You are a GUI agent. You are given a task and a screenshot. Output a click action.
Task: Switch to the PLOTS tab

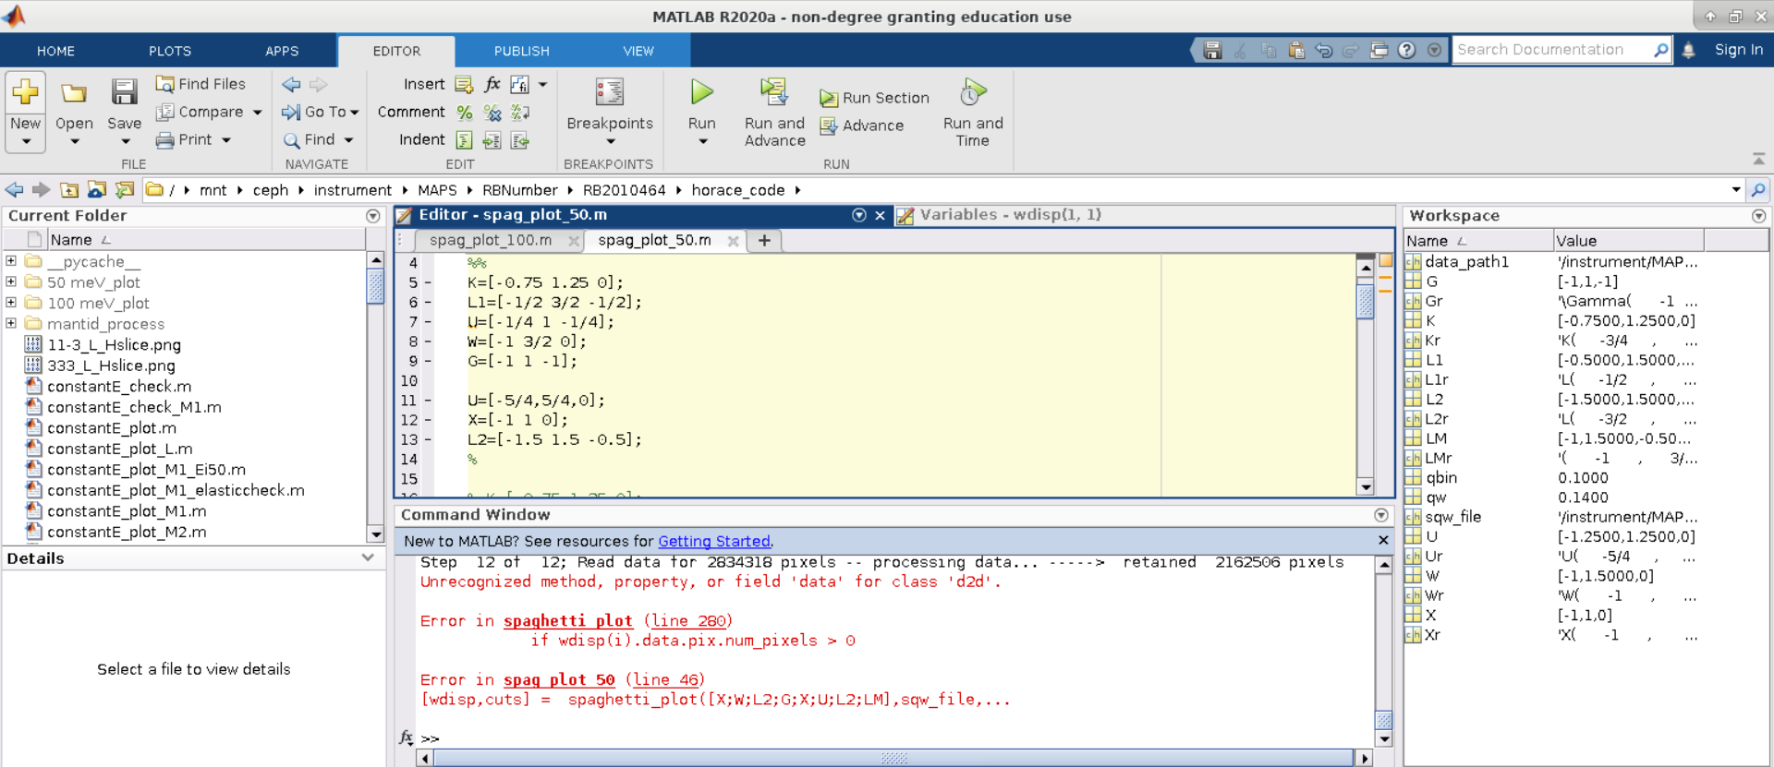tap(170, 51)
